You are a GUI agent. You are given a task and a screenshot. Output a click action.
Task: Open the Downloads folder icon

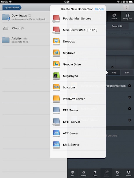(6, 17)
